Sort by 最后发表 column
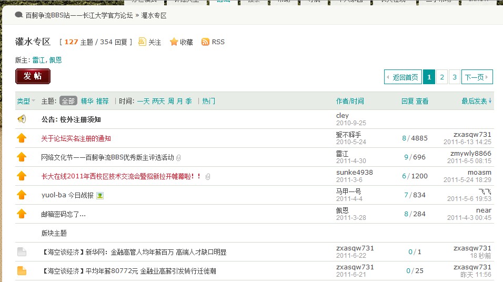This screenshot has width=503, height=282. [x=476, y=101]
